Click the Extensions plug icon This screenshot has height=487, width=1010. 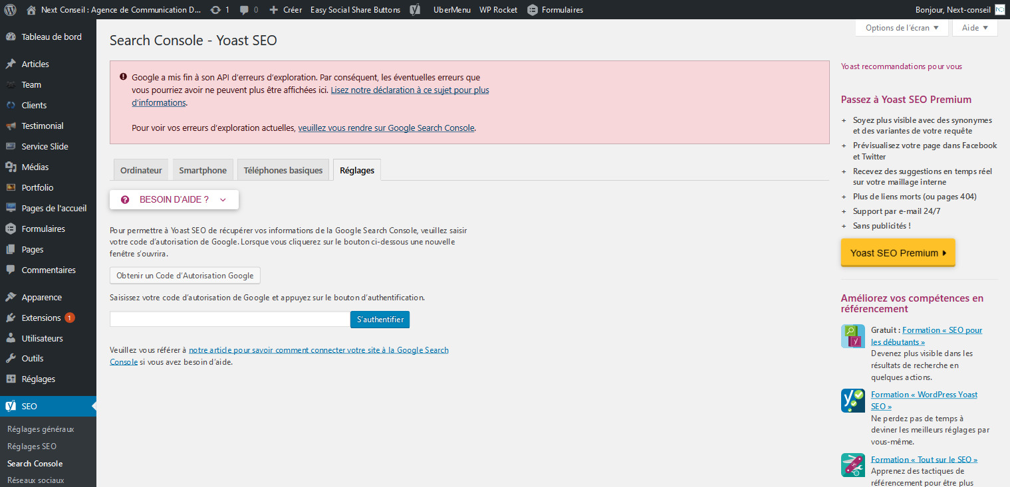tap(11, 318)
